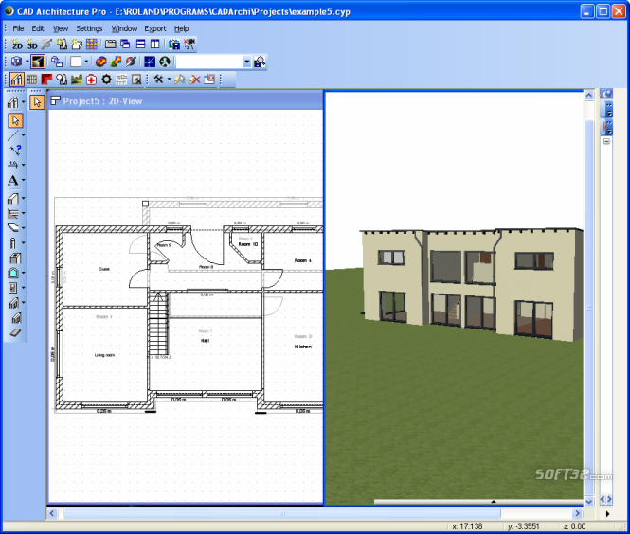630x534 pixels.
Task: Save the current view picture
Action: click(174, 44)
